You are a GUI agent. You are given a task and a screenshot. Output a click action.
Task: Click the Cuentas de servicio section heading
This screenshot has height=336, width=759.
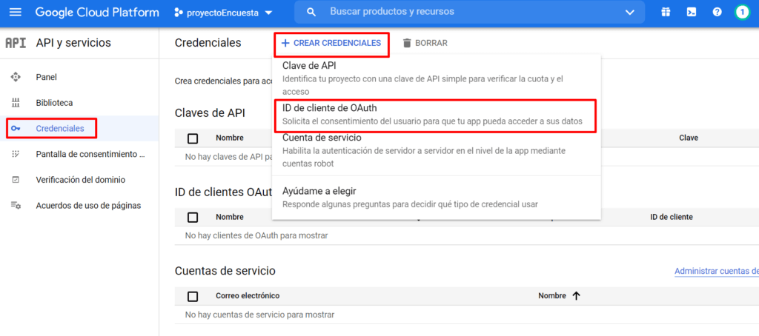point(225,271)
